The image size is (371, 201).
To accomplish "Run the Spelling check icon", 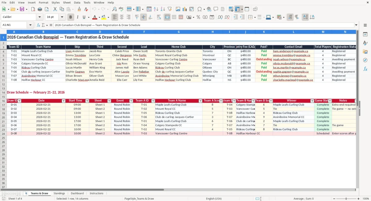I will click(121, 9).
